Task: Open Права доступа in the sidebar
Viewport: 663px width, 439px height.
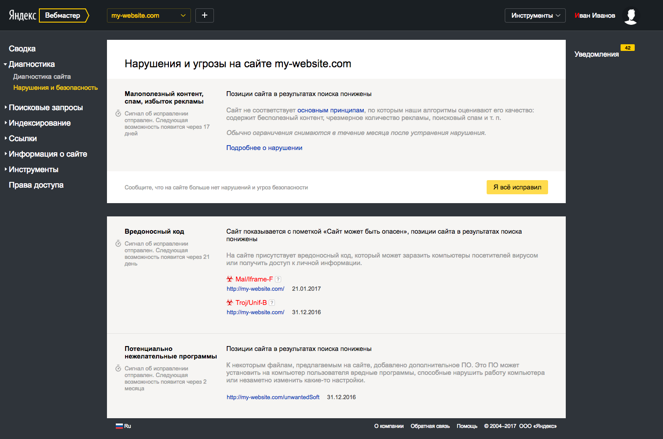Action: click(36, 185)
